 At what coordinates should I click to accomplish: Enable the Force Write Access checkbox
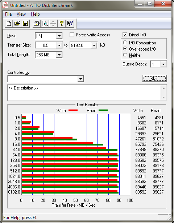point(72,35)
